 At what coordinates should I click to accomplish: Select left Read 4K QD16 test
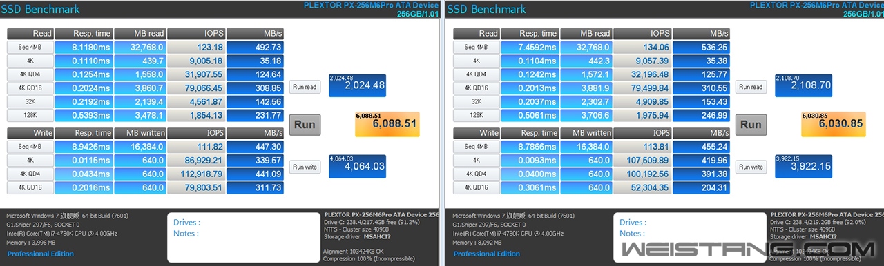(30, 88)
